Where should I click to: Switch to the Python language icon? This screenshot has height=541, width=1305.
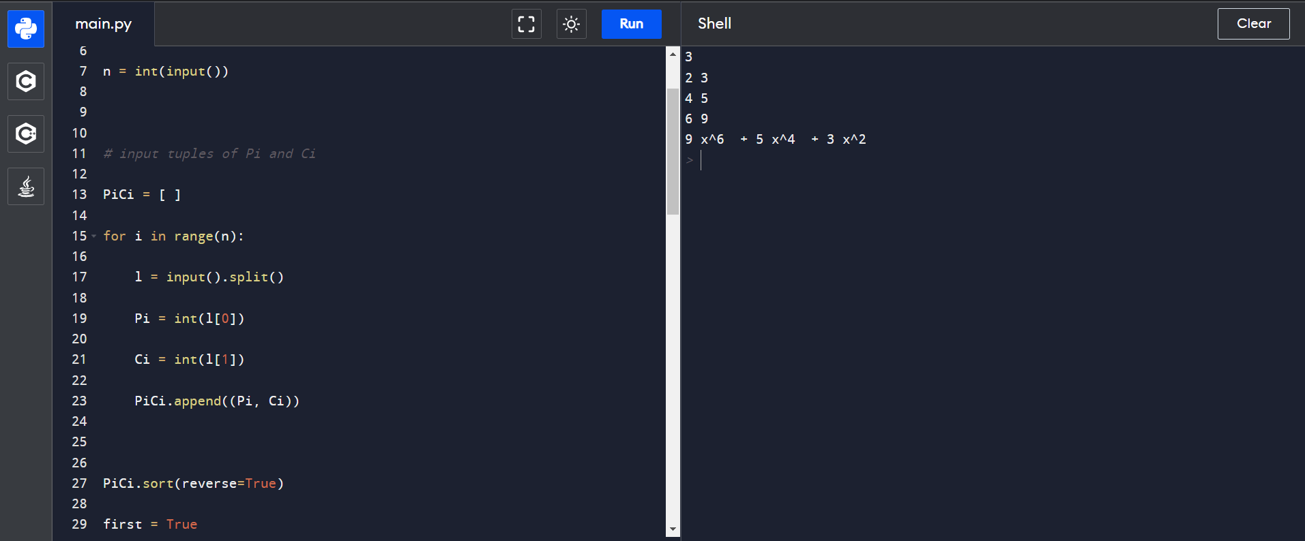pyautogui.click(x=26, y=29)
